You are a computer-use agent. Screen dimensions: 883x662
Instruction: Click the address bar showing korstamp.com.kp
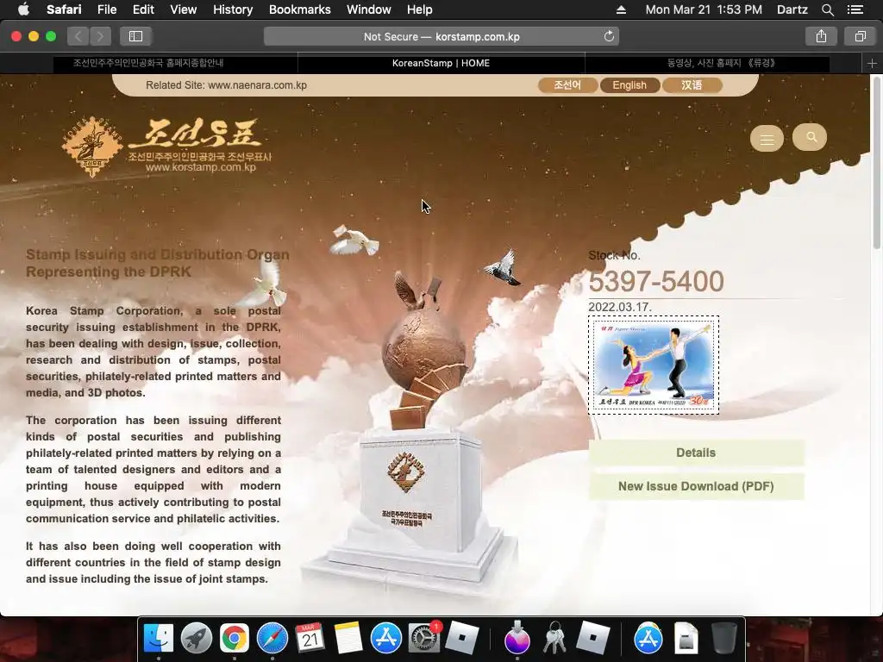tap(441, 36)
